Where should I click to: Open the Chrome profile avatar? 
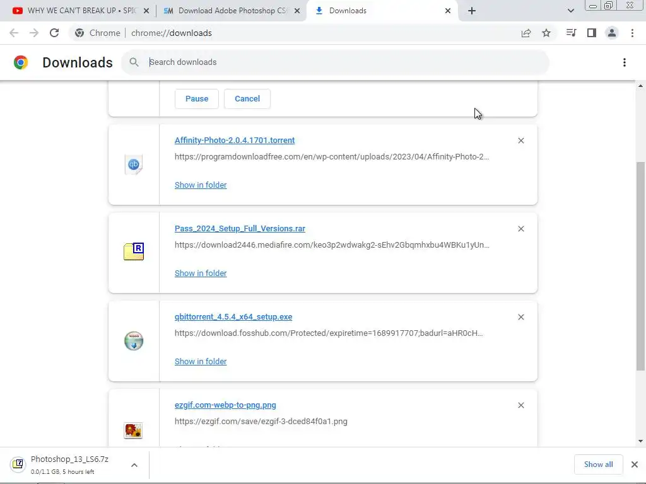pos(611,33)
